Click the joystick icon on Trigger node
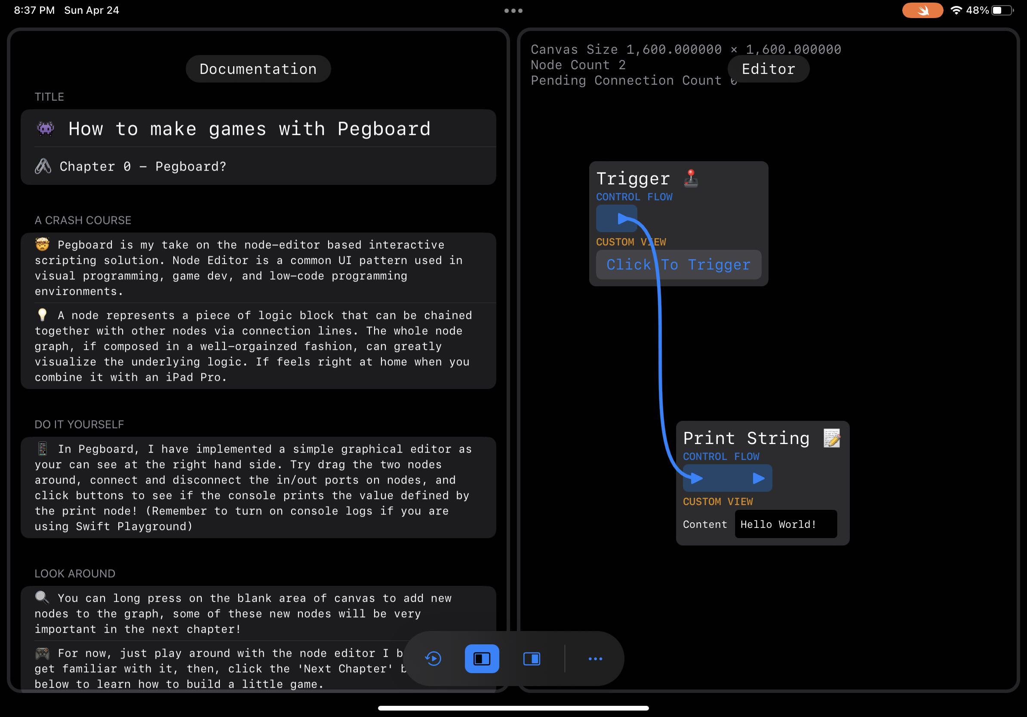 (x=691, y=178)
